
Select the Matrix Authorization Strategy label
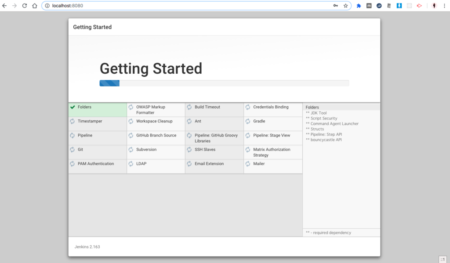pyautogui.click(x=272, y=152)
